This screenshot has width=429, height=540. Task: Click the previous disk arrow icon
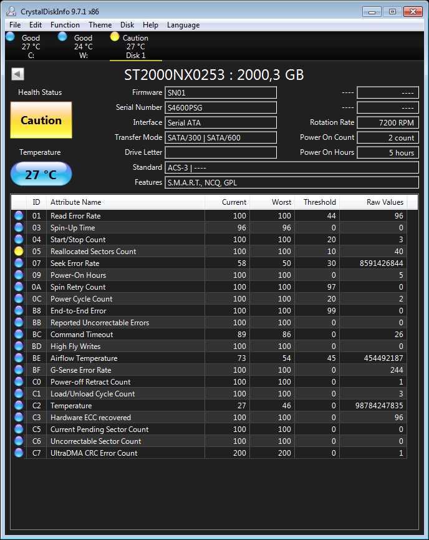(x=17, y=74)
